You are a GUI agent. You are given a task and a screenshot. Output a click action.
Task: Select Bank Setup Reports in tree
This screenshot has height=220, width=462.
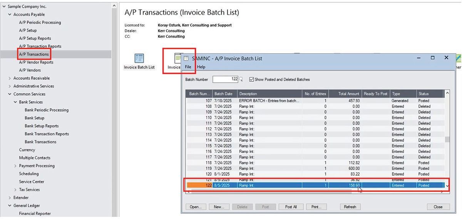tap(42, 126)
